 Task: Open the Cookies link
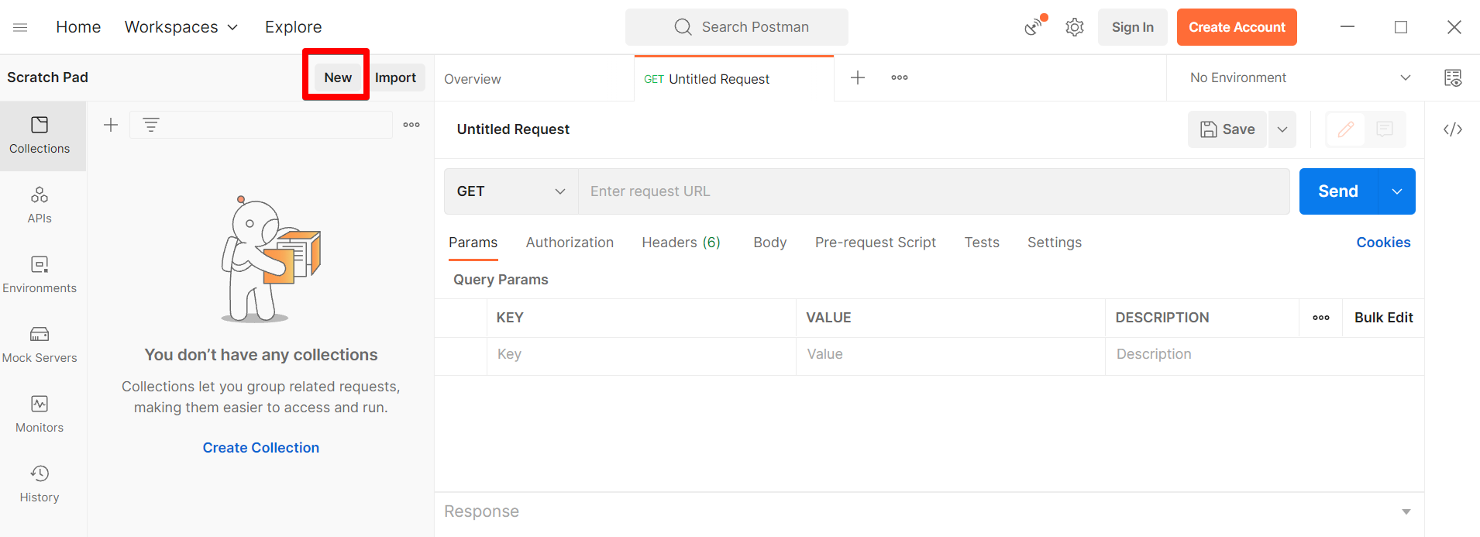coord(1383,243)
